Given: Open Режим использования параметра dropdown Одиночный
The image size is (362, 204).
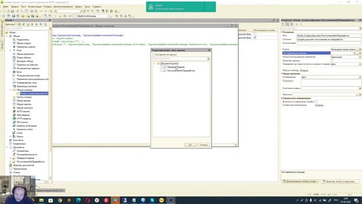Looking at the screenshot, I should click(360, 57).
